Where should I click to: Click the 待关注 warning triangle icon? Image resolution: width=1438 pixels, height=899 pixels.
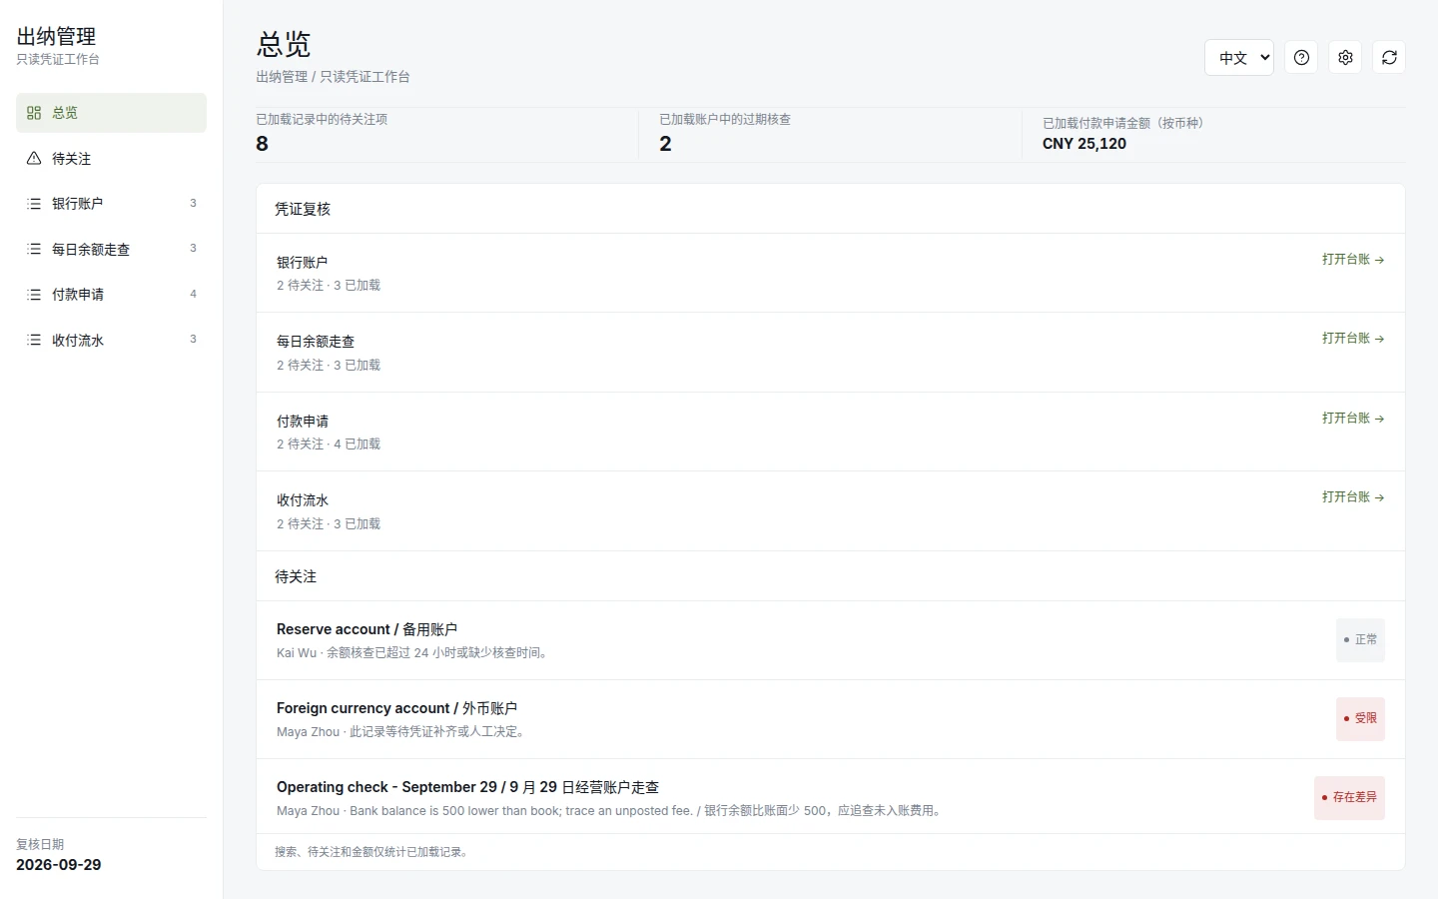(34, 158)
